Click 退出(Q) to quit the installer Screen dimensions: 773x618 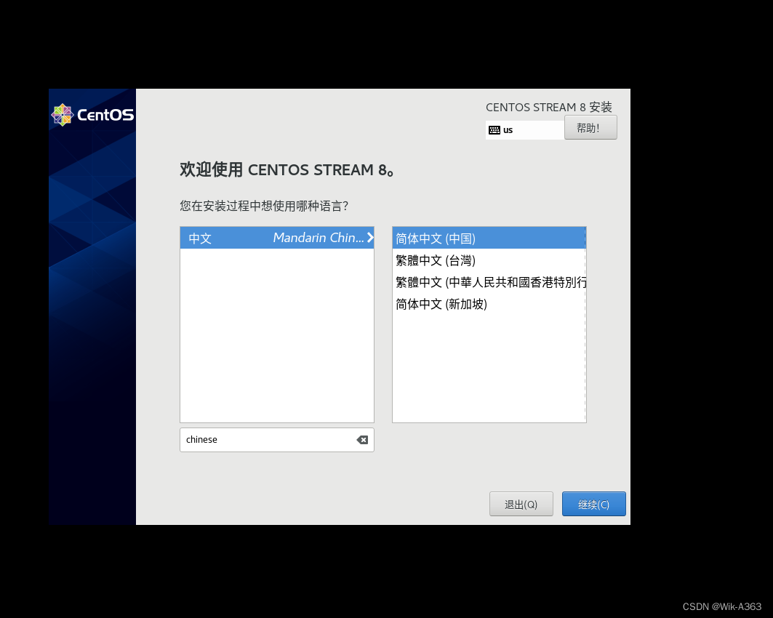pyautogui.click(x=521, y=503)
